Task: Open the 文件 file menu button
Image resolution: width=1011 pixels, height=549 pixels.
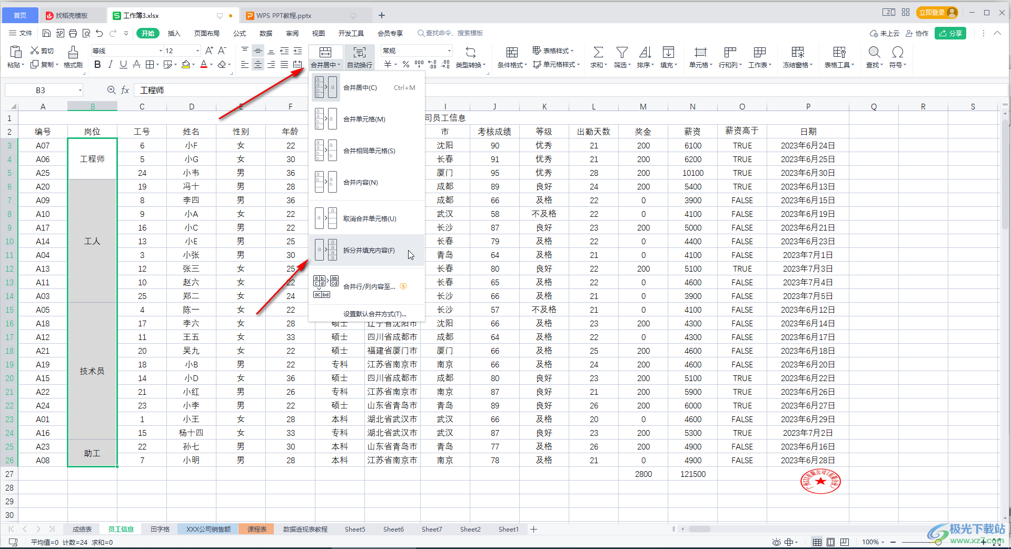Action: [21, 33]
